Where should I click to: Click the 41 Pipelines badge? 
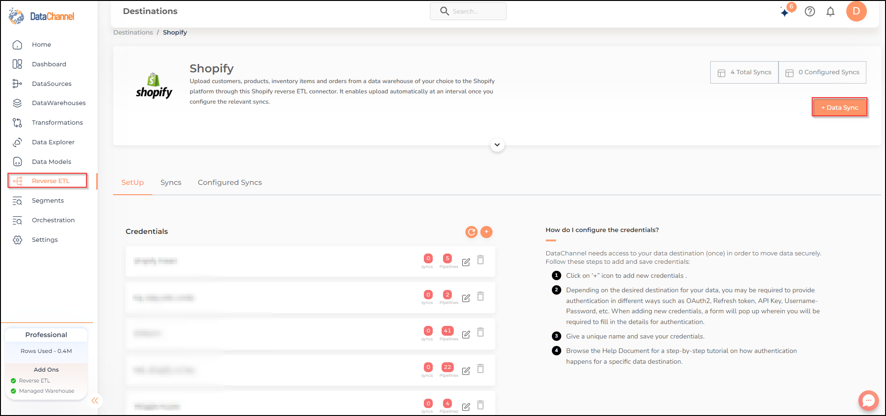pyautogui.click(x=448, y=331)
